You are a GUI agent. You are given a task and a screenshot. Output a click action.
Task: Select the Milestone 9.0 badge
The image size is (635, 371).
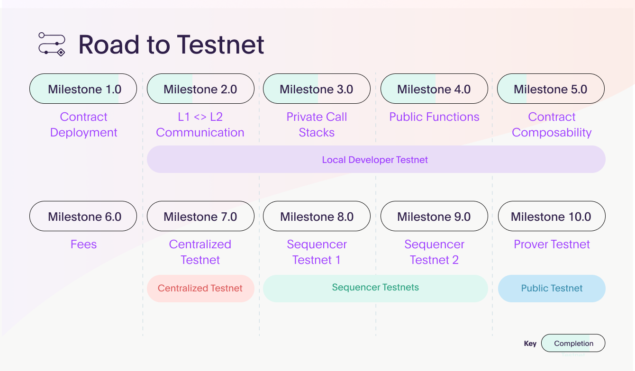[x=434, y=216]
